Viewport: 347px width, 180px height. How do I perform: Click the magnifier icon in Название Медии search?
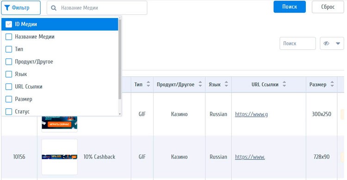(x=54, y=8)
